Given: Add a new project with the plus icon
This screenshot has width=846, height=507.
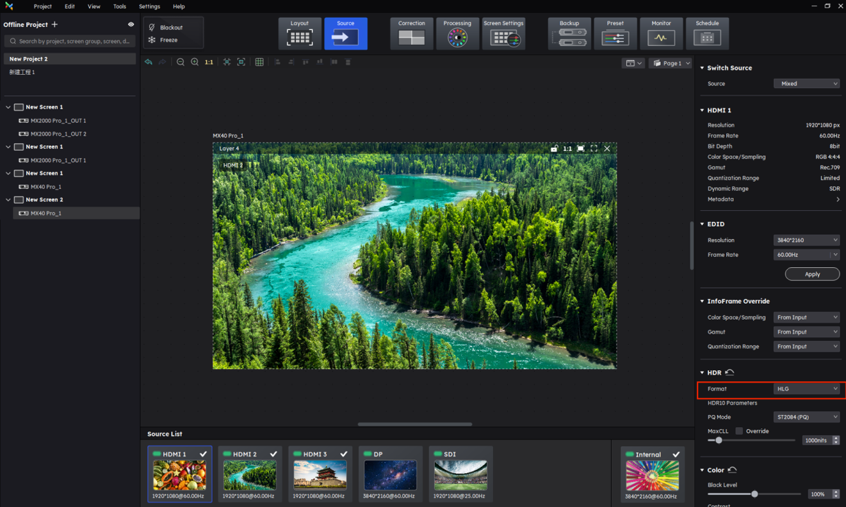Looking at the screenshot, I should (54, 24).
